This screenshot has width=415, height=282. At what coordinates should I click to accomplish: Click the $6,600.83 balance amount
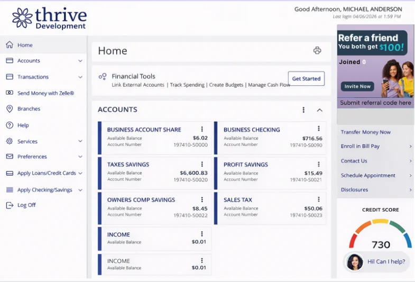pyautogui.click(x=193, y=173)
